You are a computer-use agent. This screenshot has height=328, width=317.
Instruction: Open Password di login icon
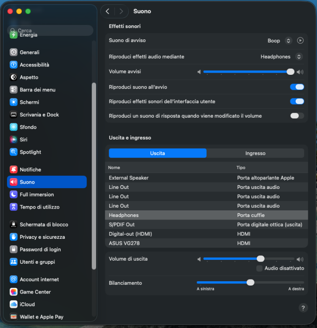(x=14, y=249)
